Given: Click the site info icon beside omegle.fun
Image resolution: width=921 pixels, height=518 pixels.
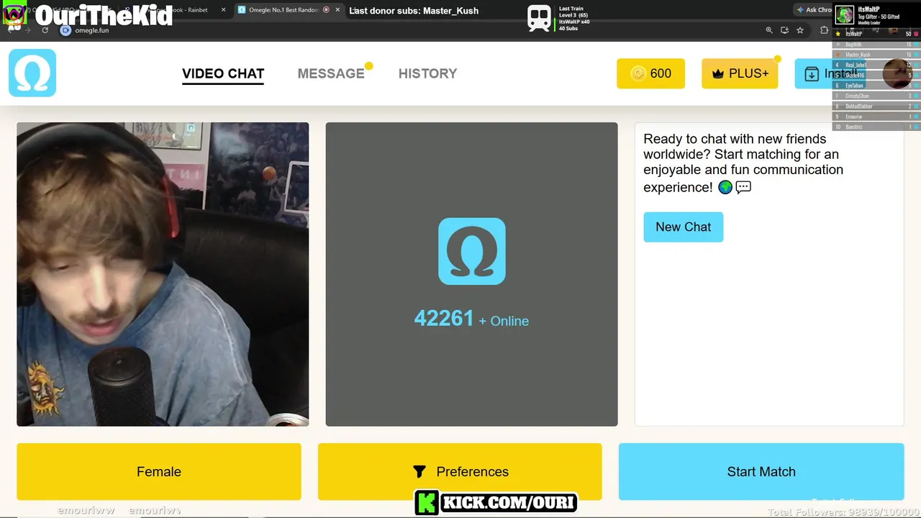Looking at the screenshot, I should (x=65, y=30).
